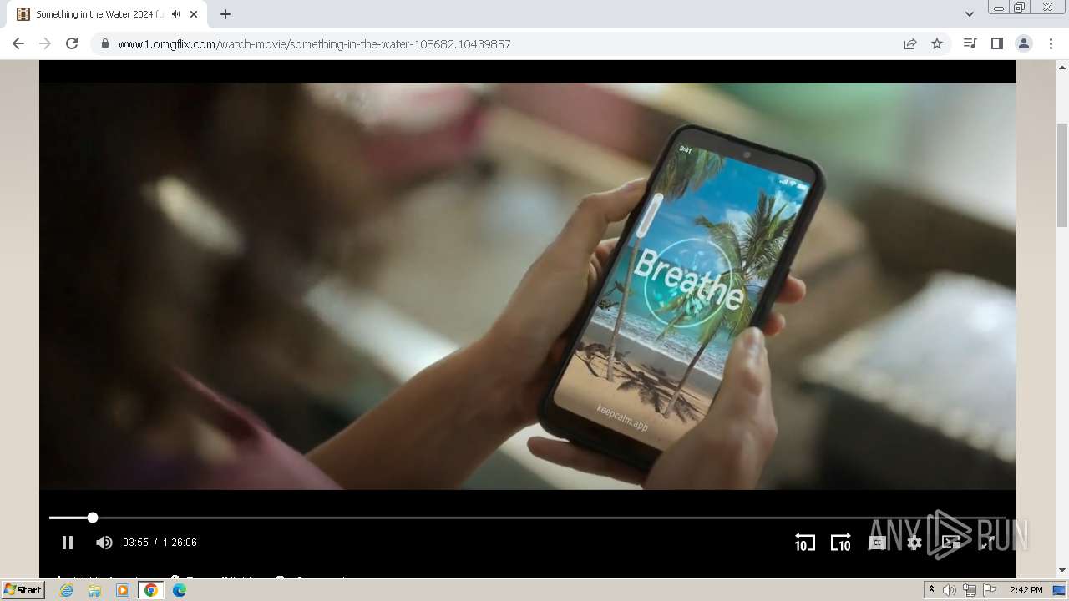
Task: Go forward in browser history
Action: pyautogui.click(x=45, y=43)
